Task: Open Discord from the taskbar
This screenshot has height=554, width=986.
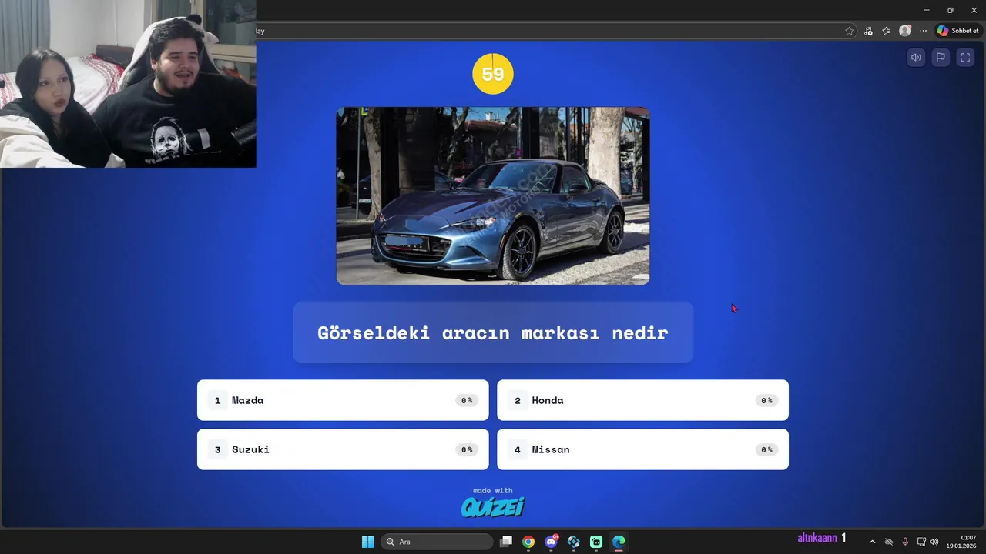Action: (x=551, y=542)
